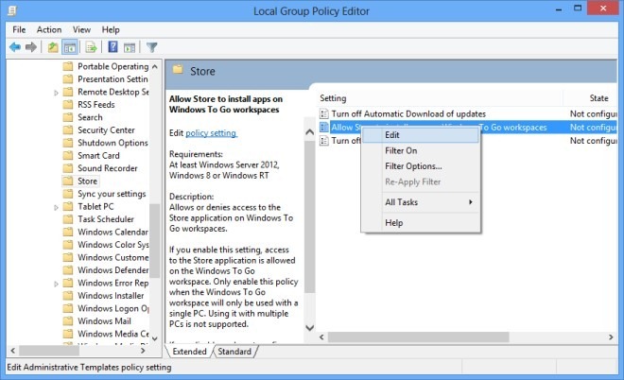
Task: Click the Export List toolbar icon
Action: click(91, 48)
